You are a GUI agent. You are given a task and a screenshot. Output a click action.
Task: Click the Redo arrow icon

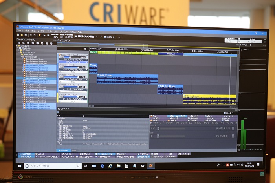tap(35, 35)
